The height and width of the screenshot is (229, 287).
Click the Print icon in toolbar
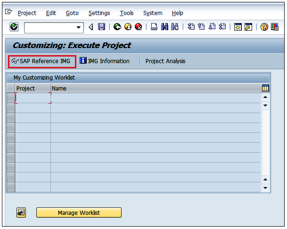(154, 27)
